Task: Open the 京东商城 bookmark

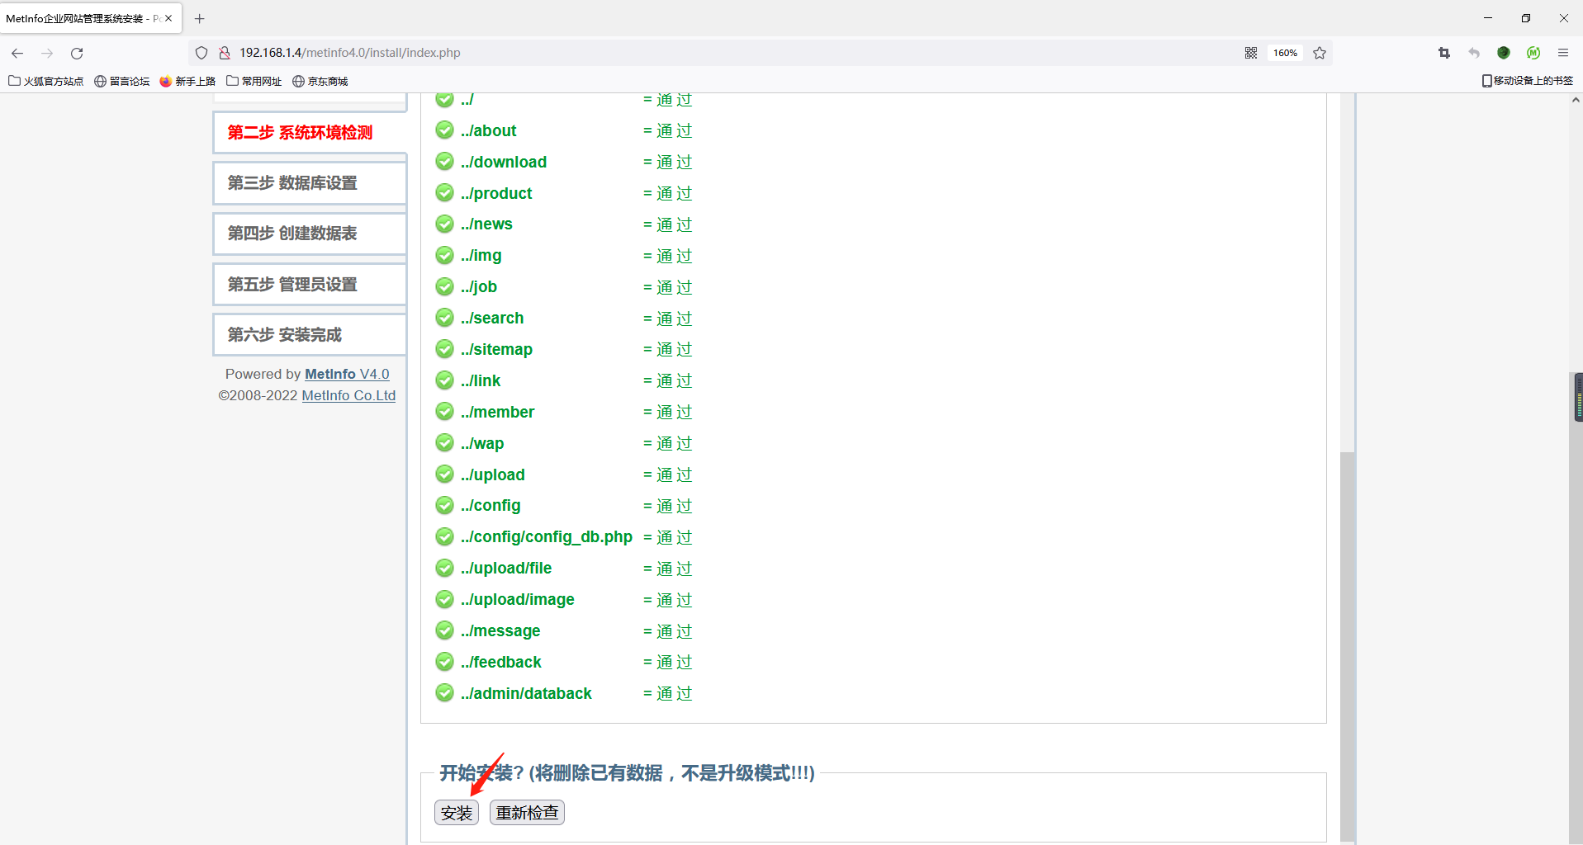Action: pyautogui.click(x=320, y=81)
